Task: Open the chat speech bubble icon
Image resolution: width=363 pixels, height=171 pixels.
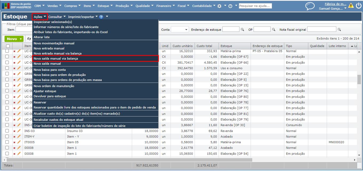Action: [310, 6]
